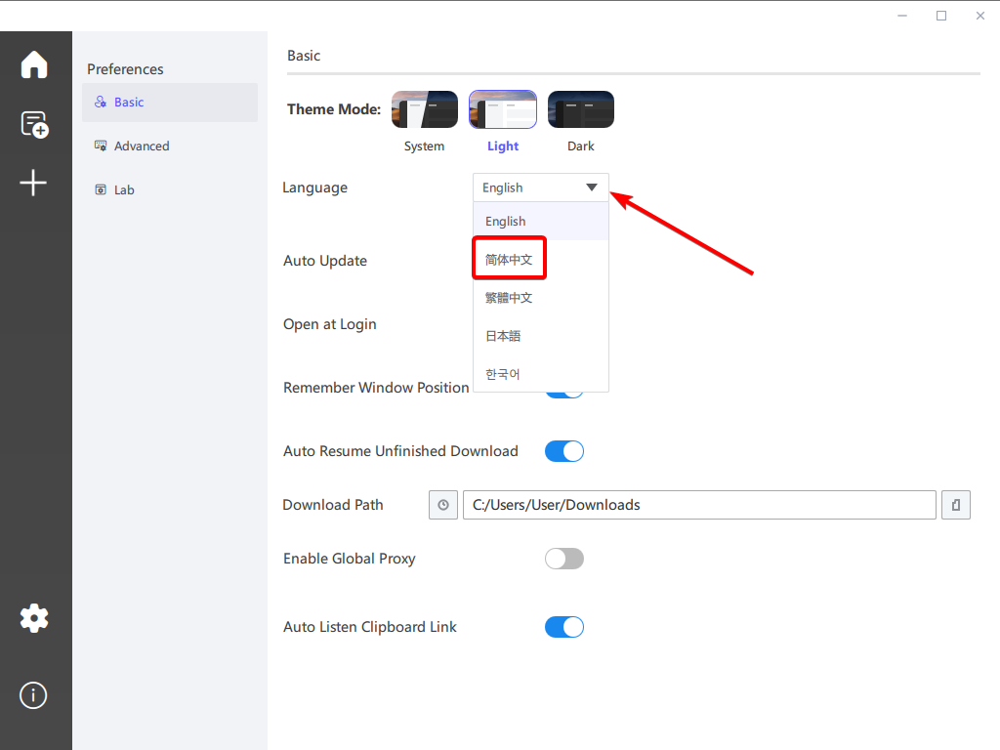Image resolution: width=1000 pixels, height=750 pixels.
Task: Choose 日本語 in language dropdown
Action: 503,336
